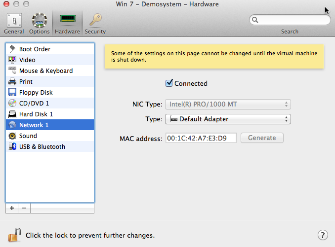Screen dimensions: 335x247
Task: Switch to Security key tab
Action: click(95, 23)
